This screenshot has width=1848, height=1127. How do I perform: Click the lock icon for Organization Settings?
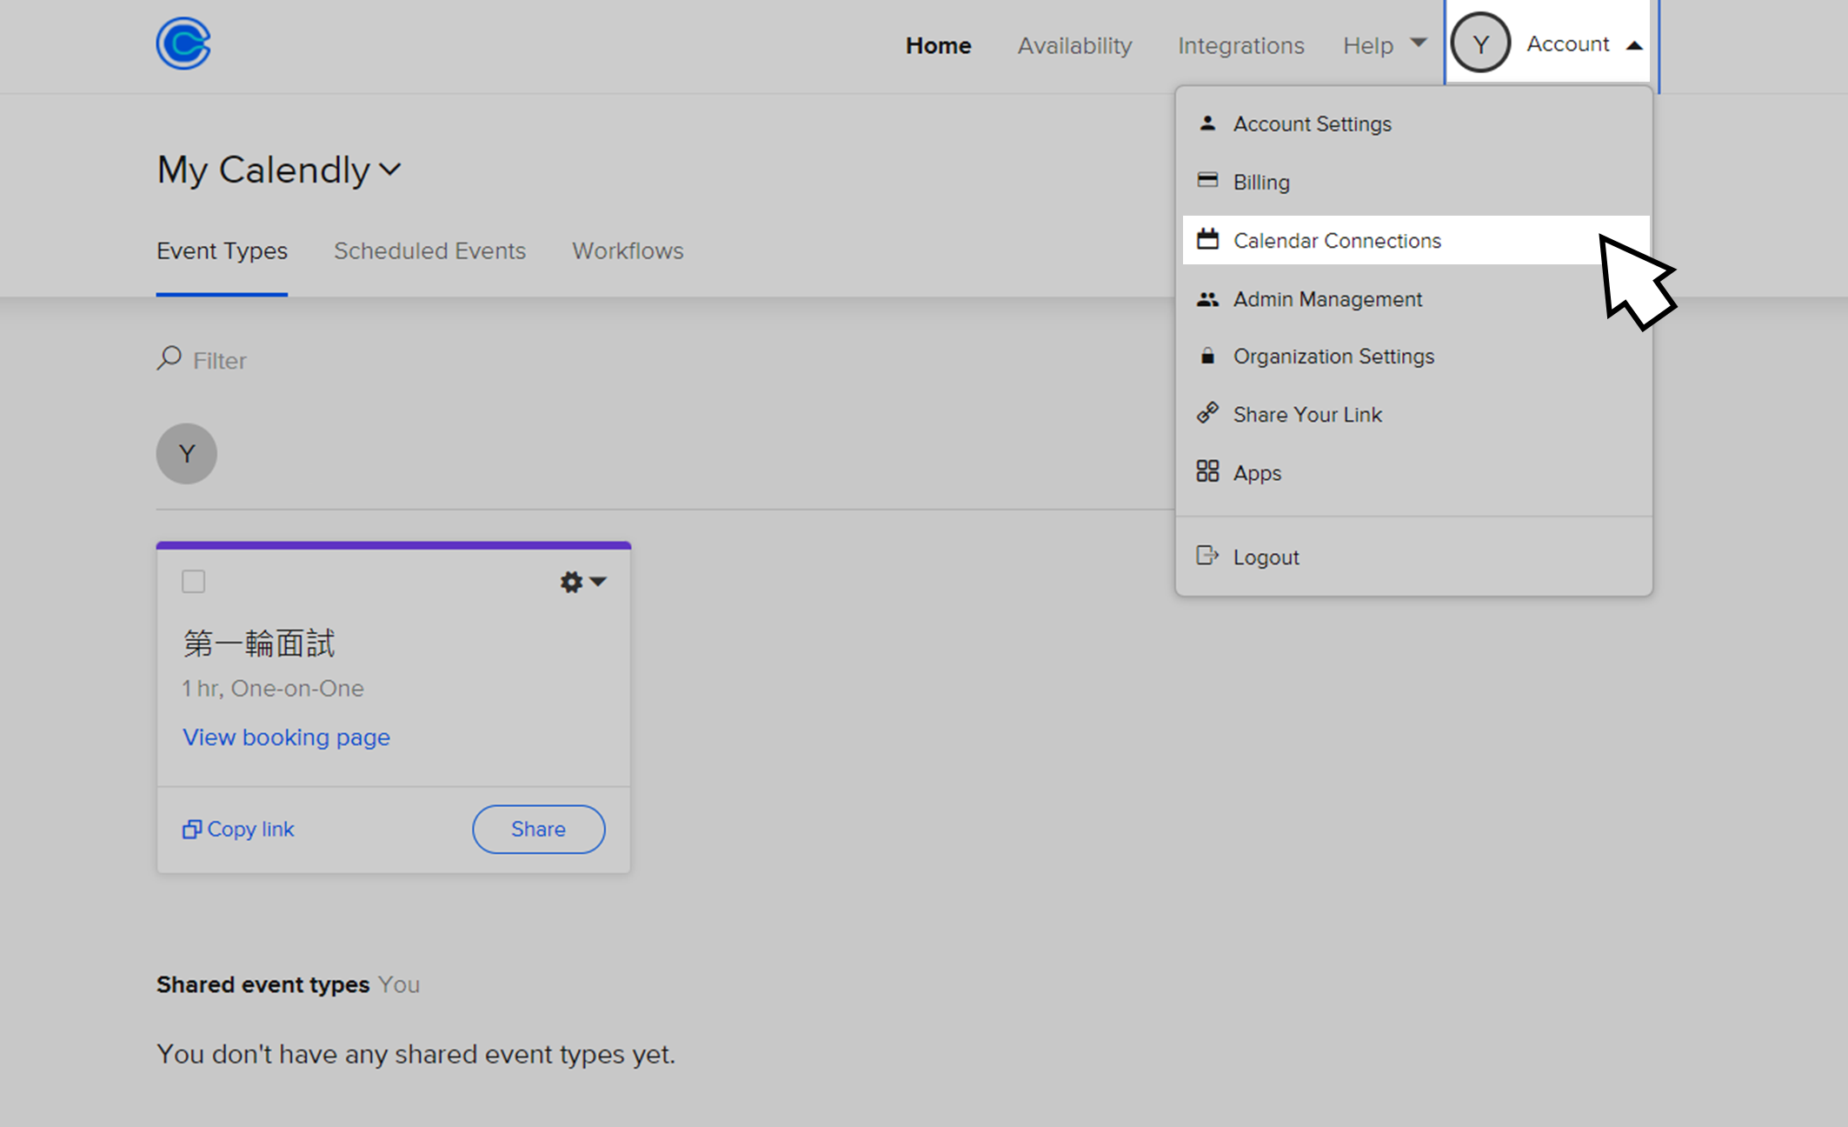[1207, 356]
